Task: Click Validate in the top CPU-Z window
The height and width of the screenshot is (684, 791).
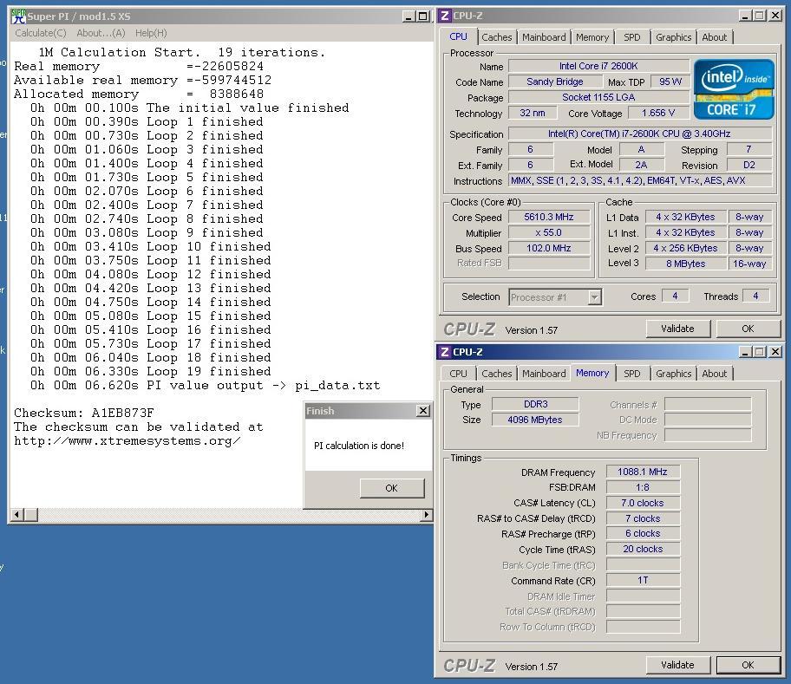Action: (x=677, y=329)
